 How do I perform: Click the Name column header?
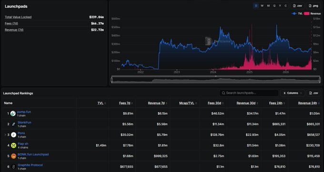pyautogui.click(x=8, y=103)
